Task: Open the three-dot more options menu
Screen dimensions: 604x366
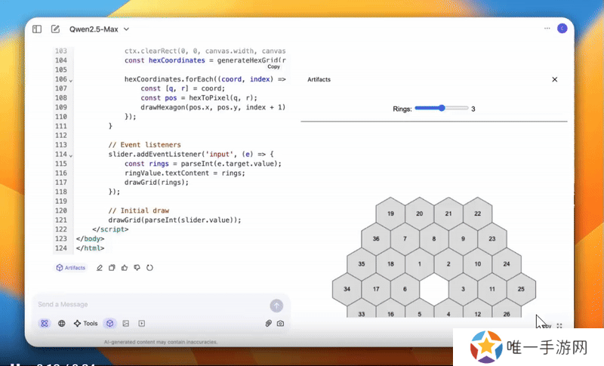Action: [547, 29]
